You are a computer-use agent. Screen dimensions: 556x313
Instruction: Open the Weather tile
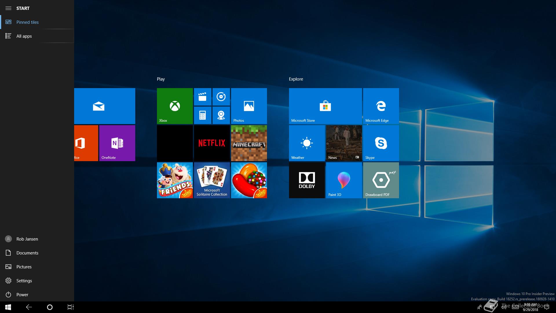tap(307, 143)
